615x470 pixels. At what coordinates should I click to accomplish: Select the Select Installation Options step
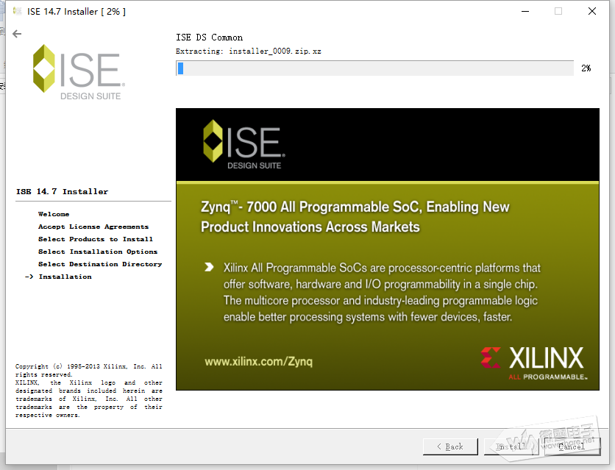(x=98, y=252)
